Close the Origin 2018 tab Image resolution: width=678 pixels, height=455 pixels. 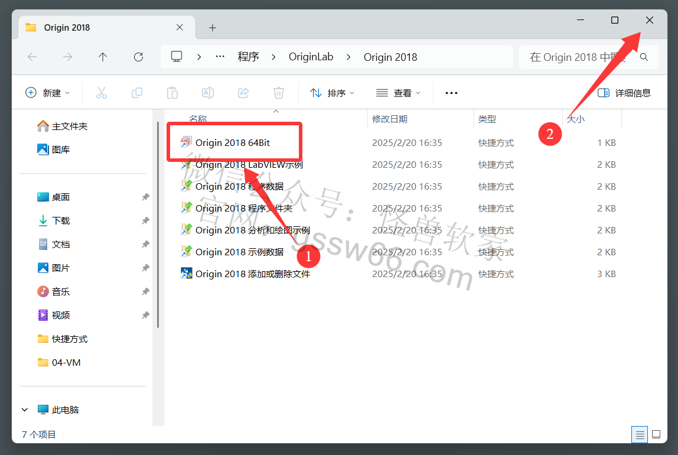180,28
